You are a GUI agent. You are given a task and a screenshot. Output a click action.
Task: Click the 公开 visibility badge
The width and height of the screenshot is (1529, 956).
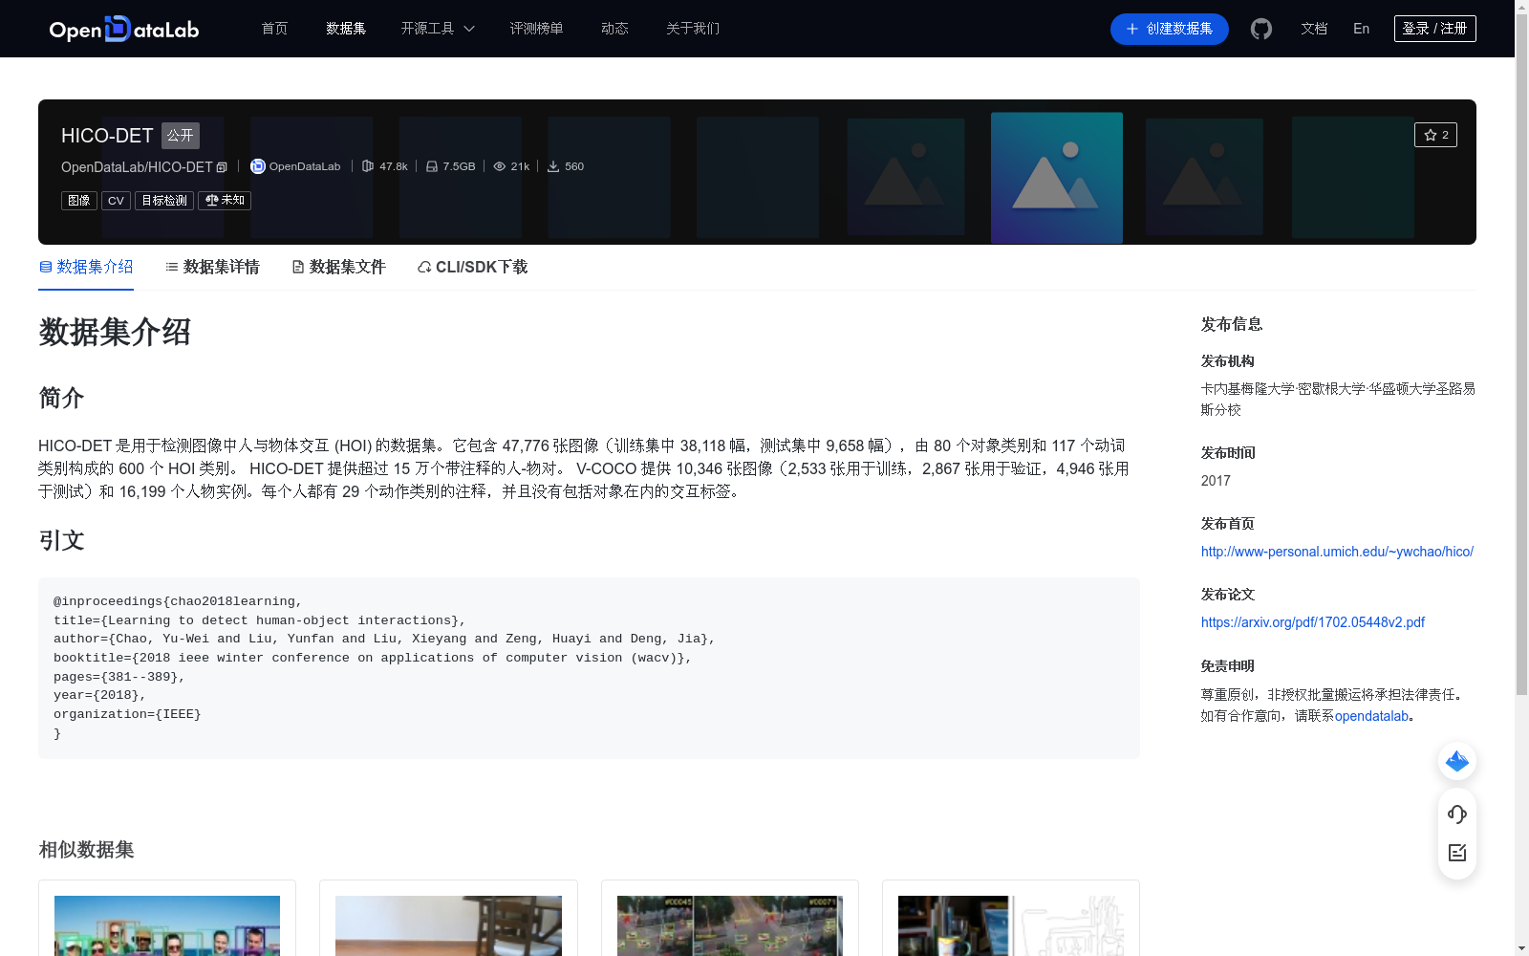[180, 136]
